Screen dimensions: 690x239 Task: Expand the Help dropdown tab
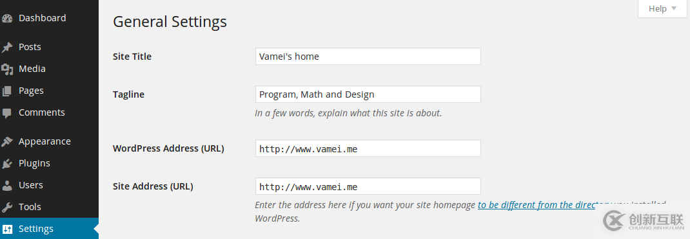662,8
